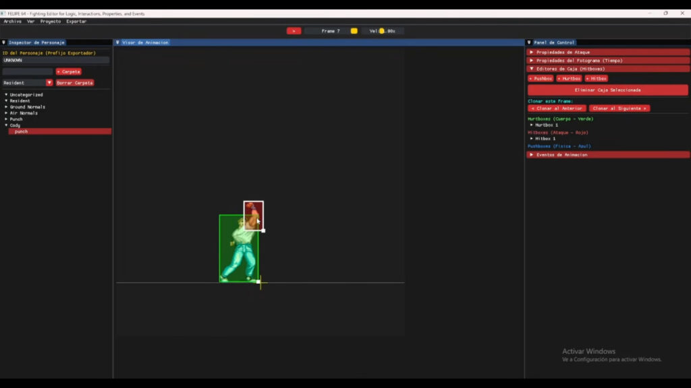Select the Panel de Control tab
This screenshot has width=691, height=388.
pos(554,42)
